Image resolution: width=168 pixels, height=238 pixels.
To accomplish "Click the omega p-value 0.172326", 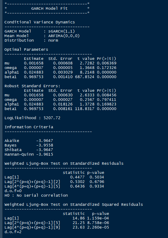I will tap(107, 68).
